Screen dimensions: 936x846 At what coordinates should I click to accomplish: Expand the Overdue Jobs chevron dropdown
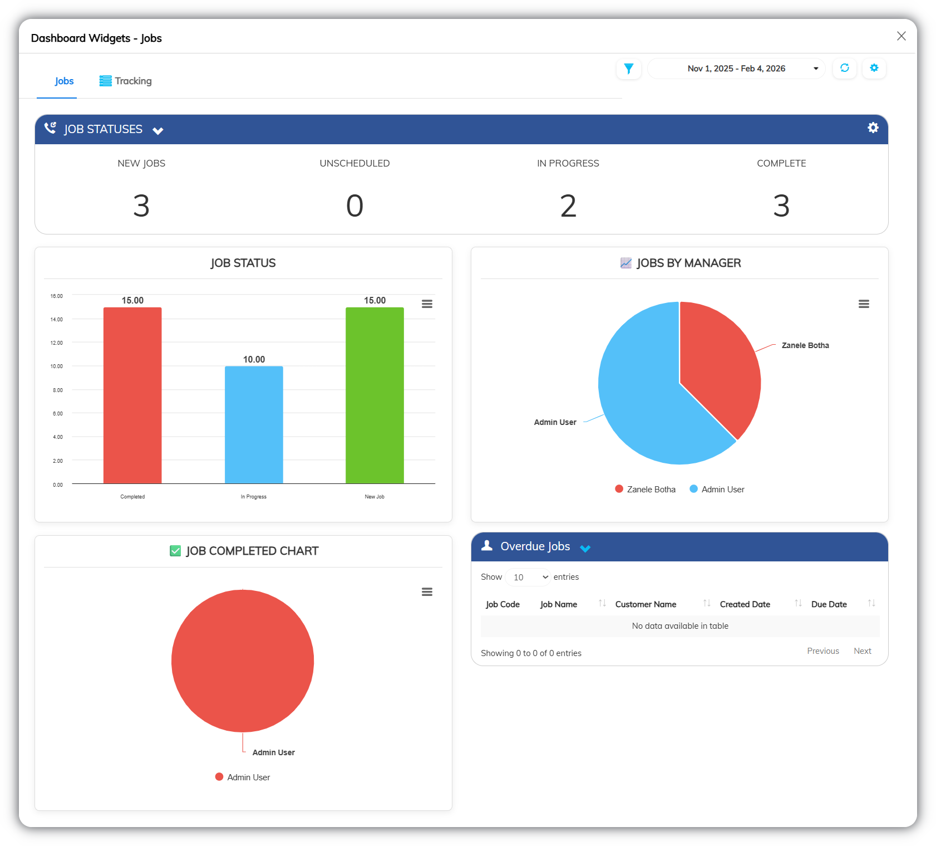coord(585,549)
